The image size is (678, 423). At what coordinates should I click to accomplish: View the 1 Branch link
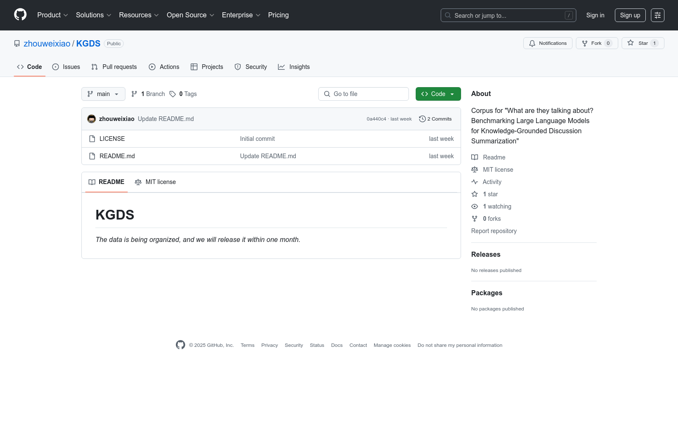(x=148, y=94)
